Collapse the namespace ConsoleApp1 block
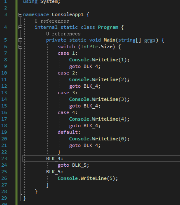 pos(20,14)
